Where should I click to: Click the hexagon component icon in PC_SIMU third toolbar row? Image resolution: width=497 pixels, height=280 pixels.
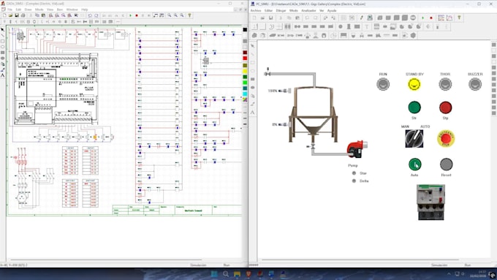[413, 36]
